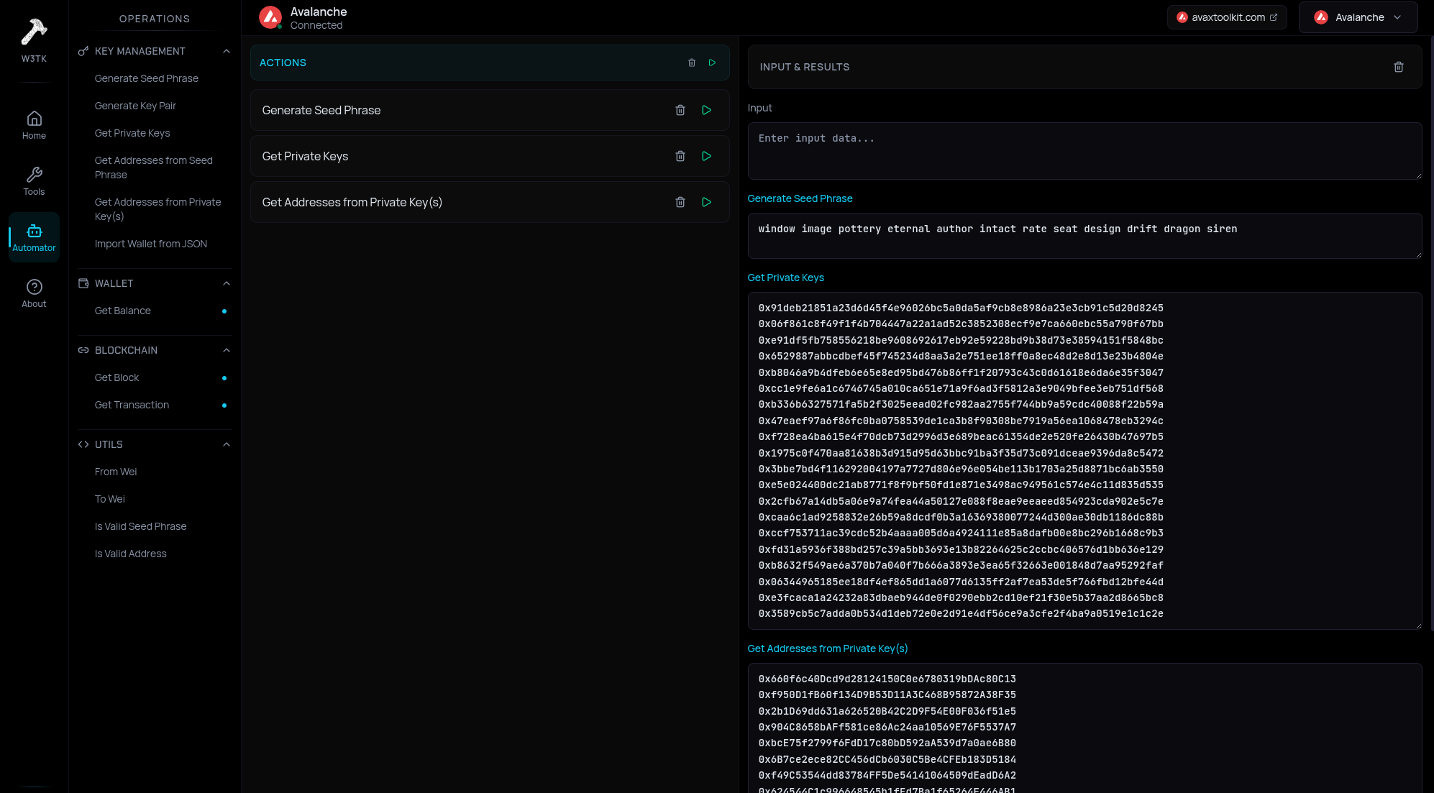Click the INPUT & RESULTS header label
1434x793 pixels.
click(804, 67)
